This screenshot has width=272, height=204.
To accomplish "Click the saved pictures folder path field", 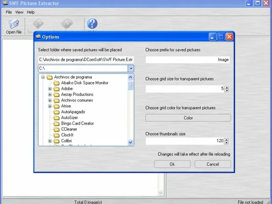I will (86, 60).
